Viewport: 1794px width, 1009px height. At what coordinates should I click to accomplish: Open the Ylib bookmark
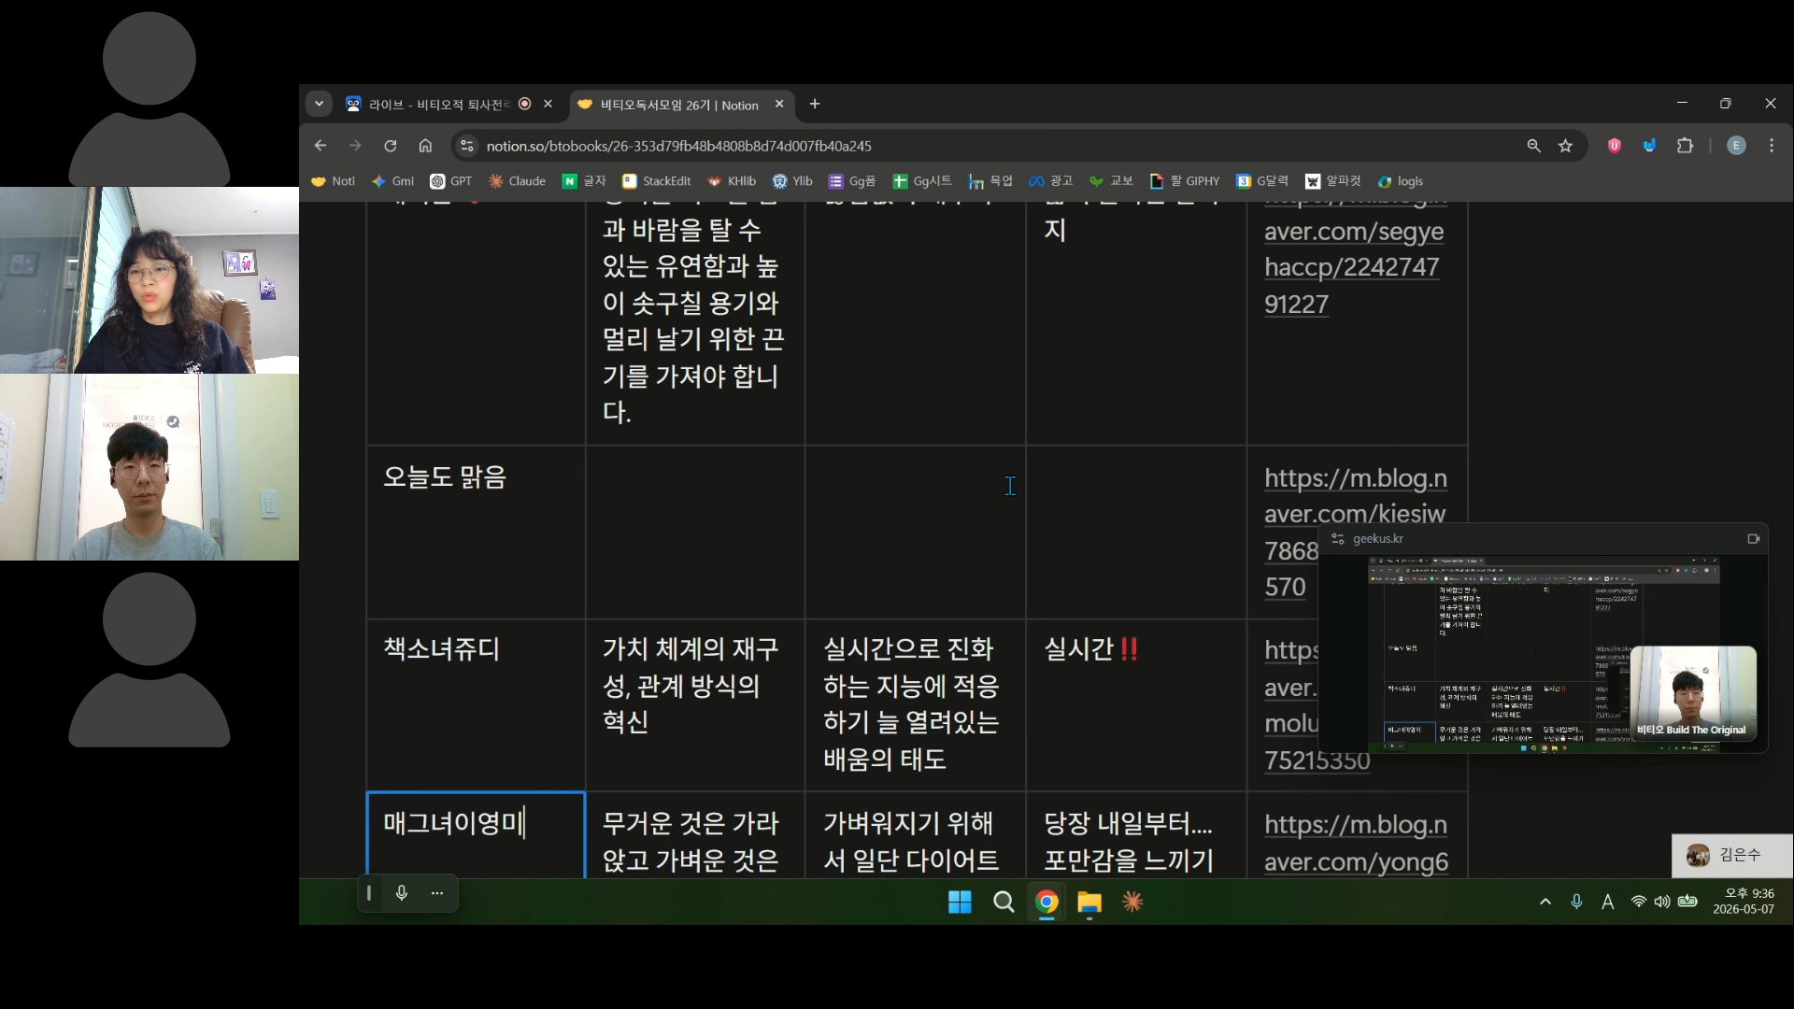point(792,181)
